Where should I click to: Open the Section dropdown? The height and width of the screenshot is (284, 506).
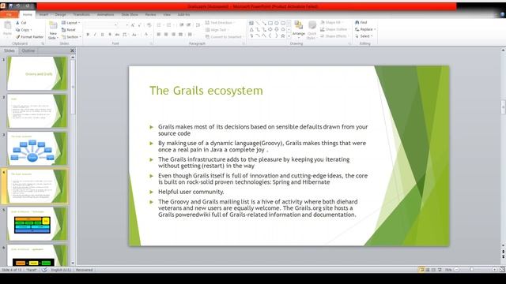point(71,37)
